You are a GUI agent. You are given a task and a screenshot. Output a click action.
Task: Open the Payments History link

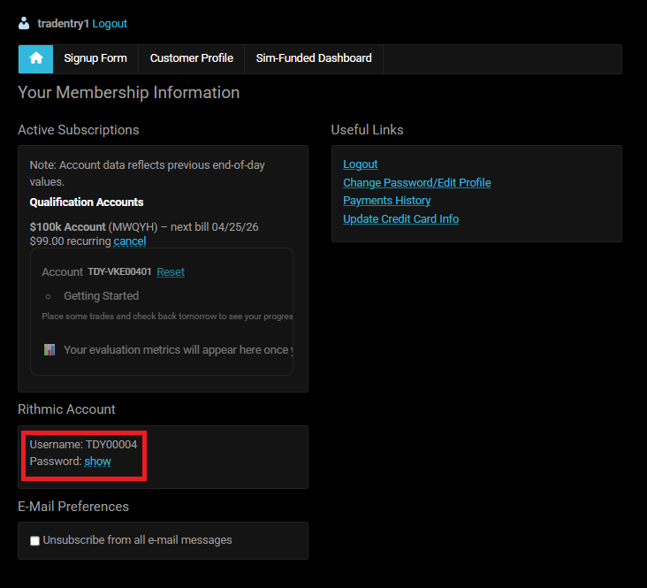(x=386, y=201)
